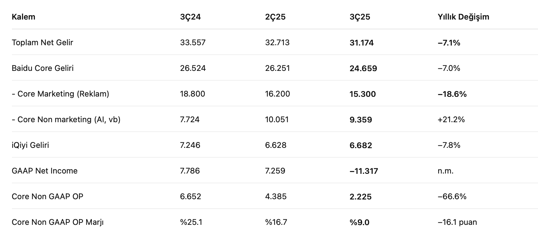This screenshot has width=538, height=245.
Task: Select the –11.317 net income cell
Action: (364, 171)
